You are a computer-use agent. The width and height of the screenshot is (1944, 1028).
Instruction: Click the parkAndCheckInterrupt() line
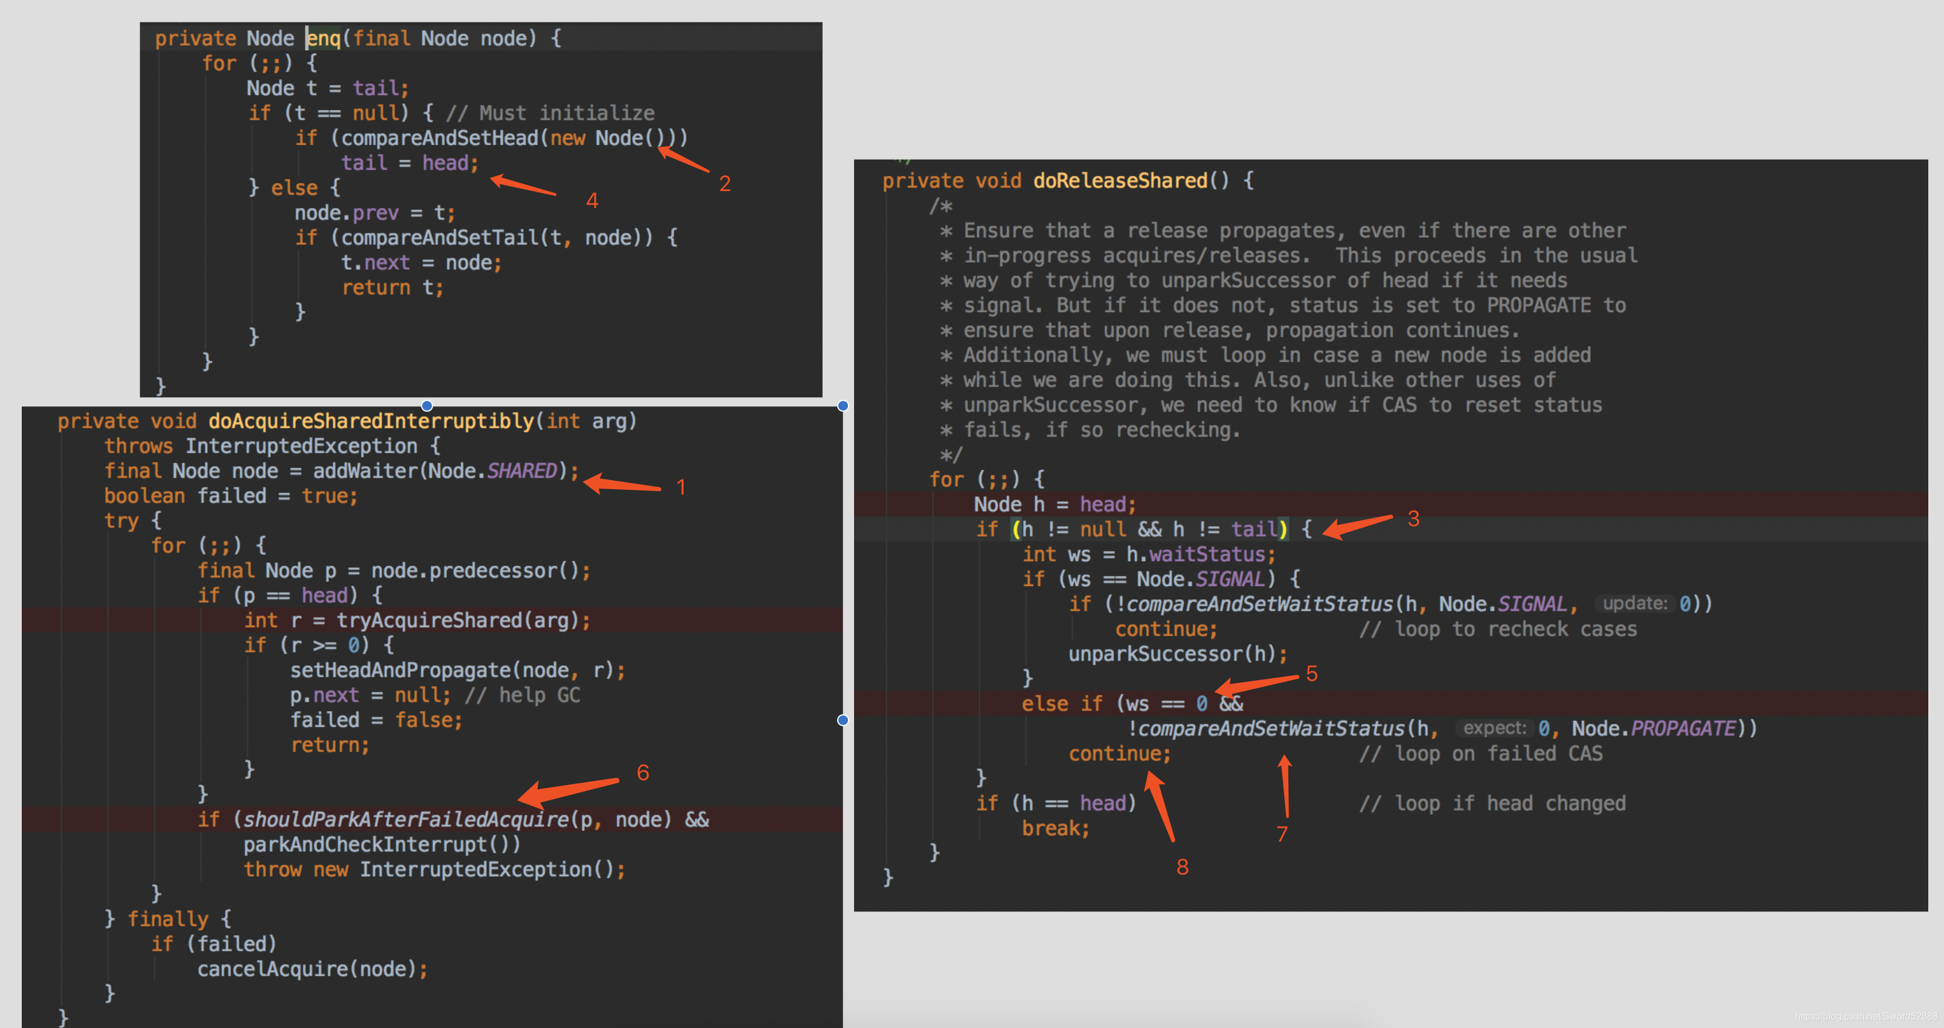click(x=382, y=844)
